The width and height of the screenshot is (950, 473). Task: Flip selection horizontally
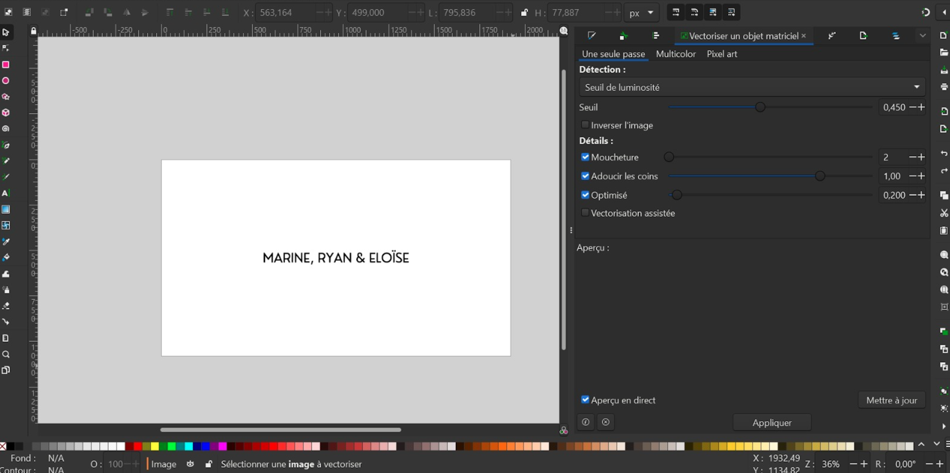127,12
